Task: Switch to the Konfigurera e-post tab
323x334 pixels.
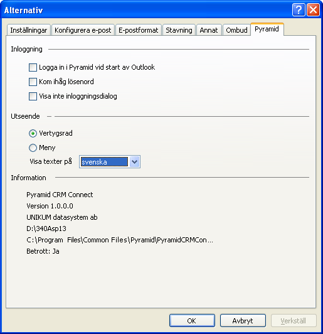Action: point(83,30)
